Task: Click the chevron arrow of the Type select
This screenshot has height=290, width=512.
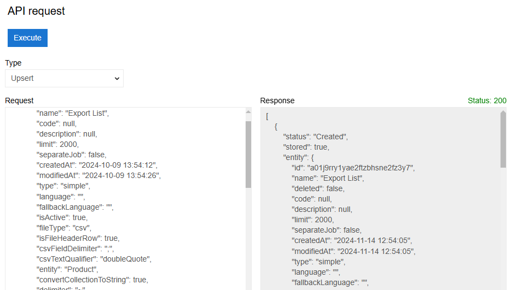Action: pos(117,79)
